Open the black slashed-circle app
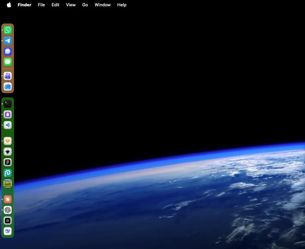This screenshot has width=305, height=249. coord(8,220)
